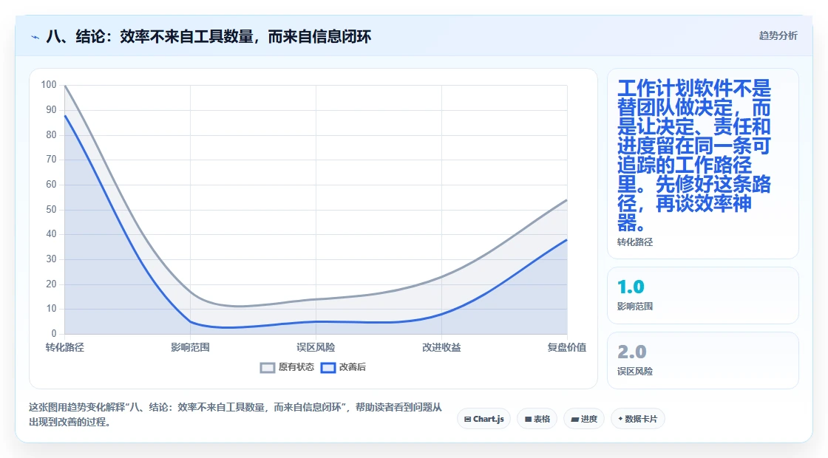Click the 改善后 legend label

click(x=352, y=367)
